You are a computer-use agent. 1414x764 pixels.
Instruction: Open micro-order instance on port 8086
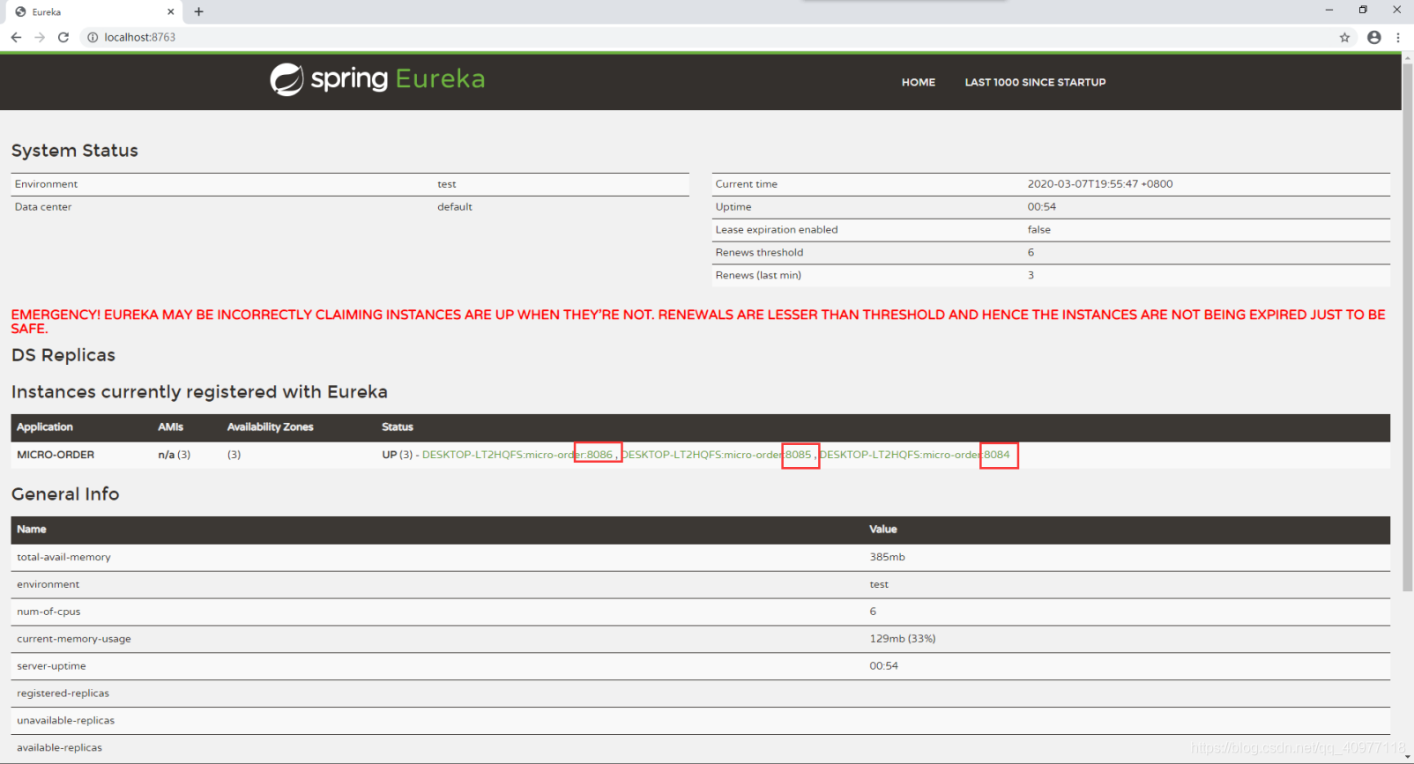(517, 455)
